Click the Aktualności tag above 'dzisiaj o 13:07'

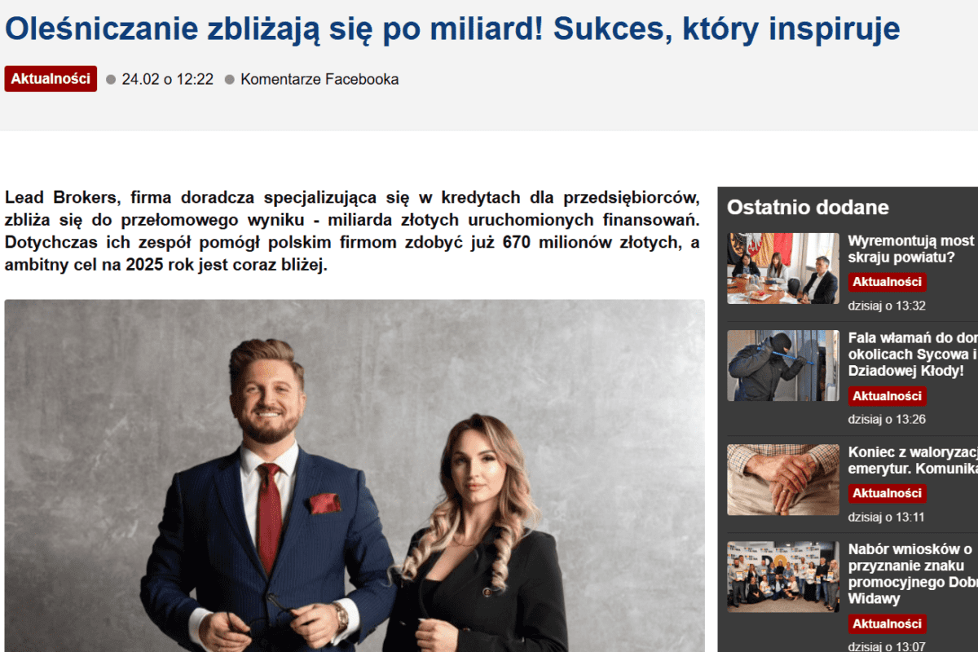click(x=888, y=623)
